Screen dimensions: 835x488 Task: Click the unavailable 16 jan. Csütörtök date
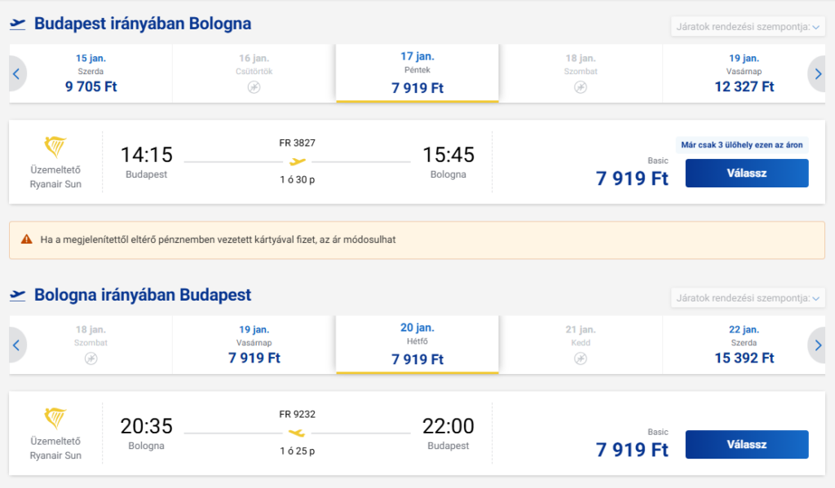coord(254,73)
